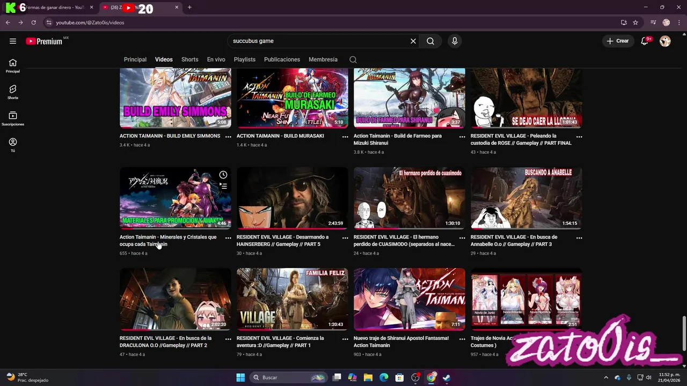This screenshot has width=687, height=386.
Task: Open the Playlists tab
Action: coord(245,60)
